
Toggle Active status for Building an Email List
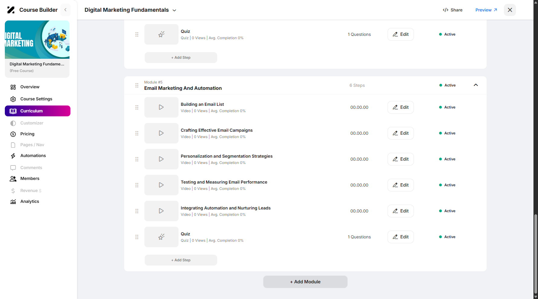pyautogui.click(x=447, y=107)
